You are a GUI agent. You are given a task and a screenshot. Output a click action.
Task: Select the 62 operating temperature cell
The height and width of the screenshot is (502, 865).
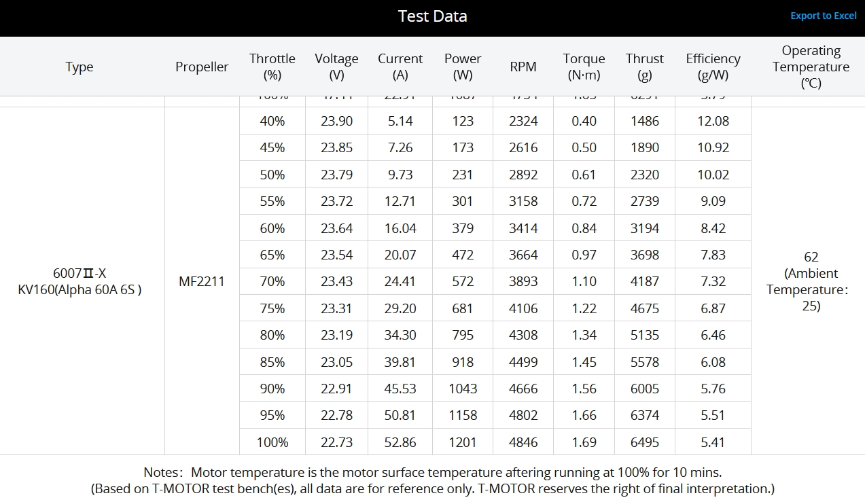pyautogui.click(x=811, y=257)
